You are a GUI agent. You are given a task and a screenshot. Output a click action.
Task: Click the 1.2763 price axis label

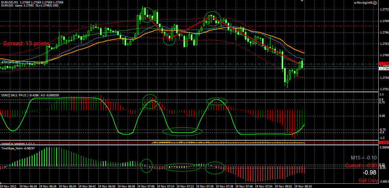(x=384, y=44)
